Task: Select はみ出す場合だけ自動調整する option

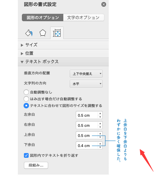Action: click(x=26, y=99)
